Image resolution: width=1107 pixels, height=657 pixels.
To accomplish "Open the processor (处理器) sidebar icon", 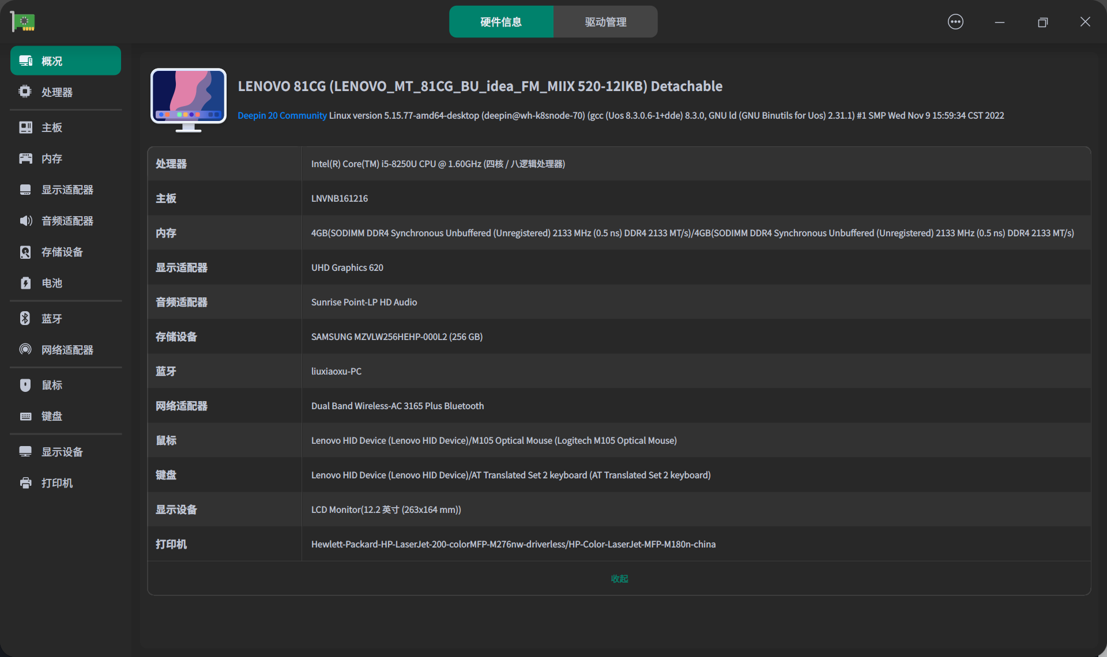I will click(25, 92).
